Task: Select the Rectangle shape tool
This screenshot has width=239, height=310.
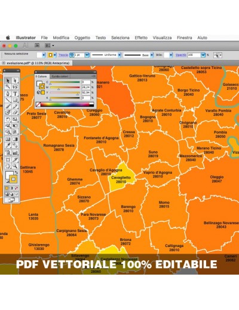Action: pyautogui.click(x=15, y=100)
